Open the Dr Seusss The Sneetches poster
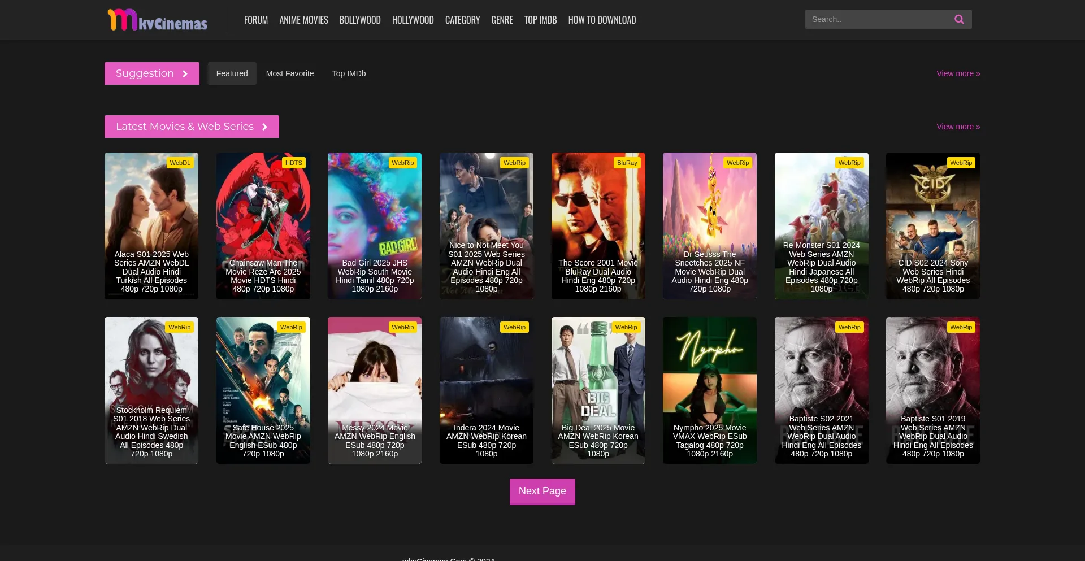Viewport: 1085px width, 561px height. (x=709, y=225)
